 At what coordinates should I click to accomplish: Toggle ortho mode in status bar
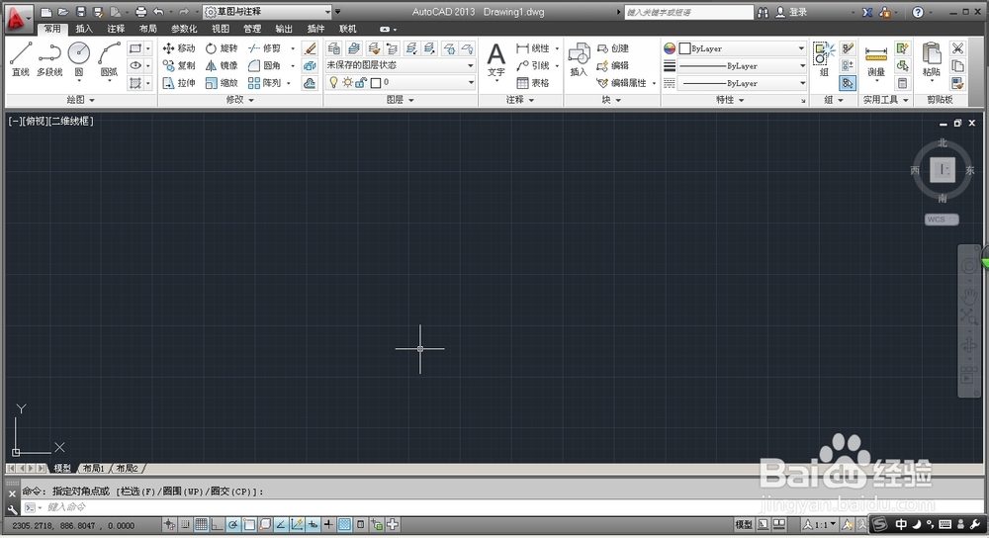pyautogui.click(x=217, y=525)
